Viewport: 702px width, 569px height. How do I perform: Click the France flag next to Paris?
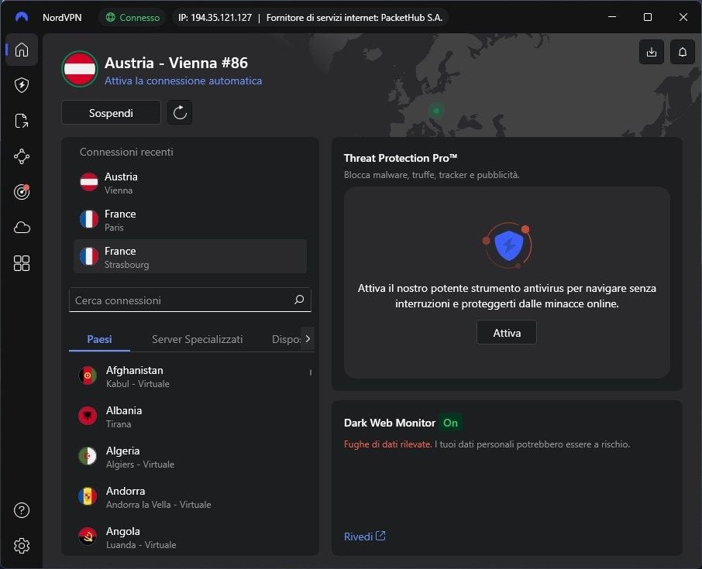88,219
